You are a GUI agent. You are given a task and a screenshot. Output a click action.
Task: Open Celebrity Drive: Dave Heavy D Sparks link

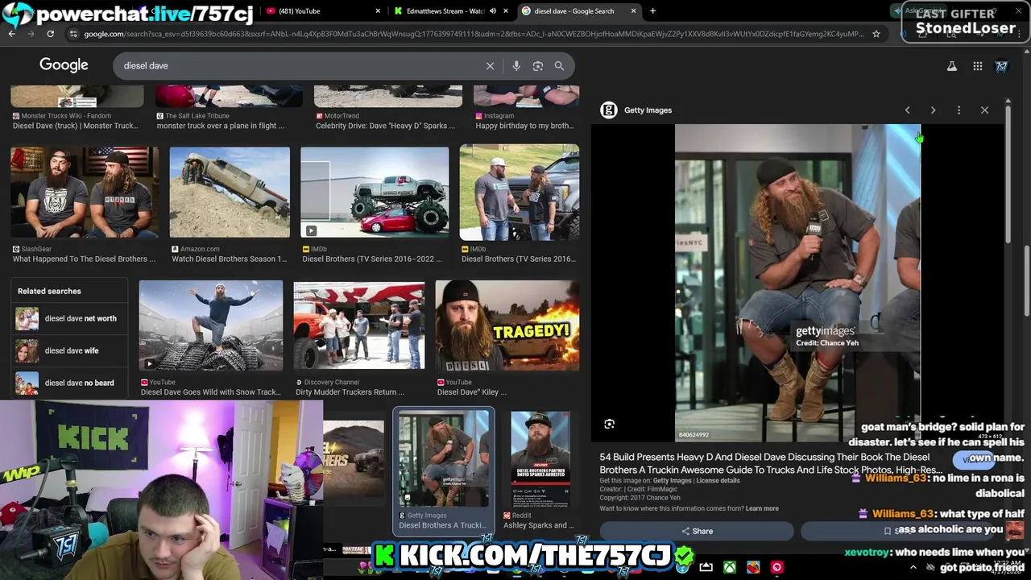[x=385, y=126]
